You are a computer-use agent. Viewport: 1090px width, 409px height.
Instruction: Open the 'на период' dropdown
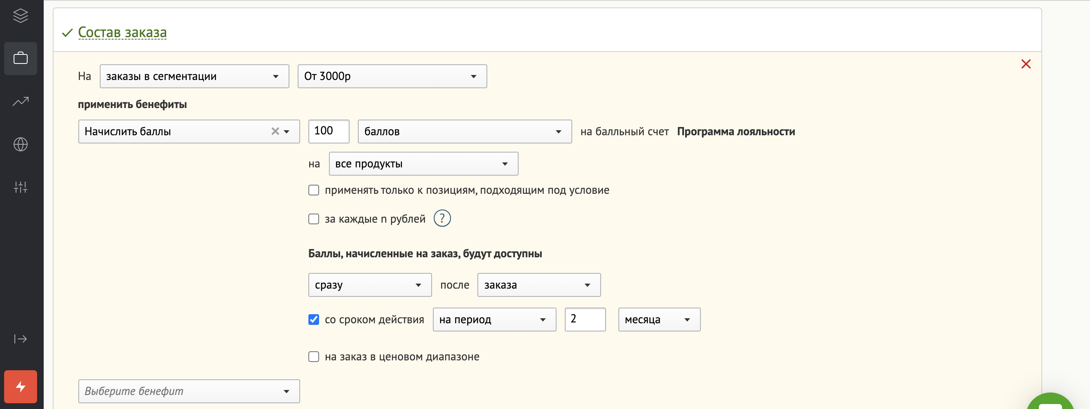click(x=494, y=320)
